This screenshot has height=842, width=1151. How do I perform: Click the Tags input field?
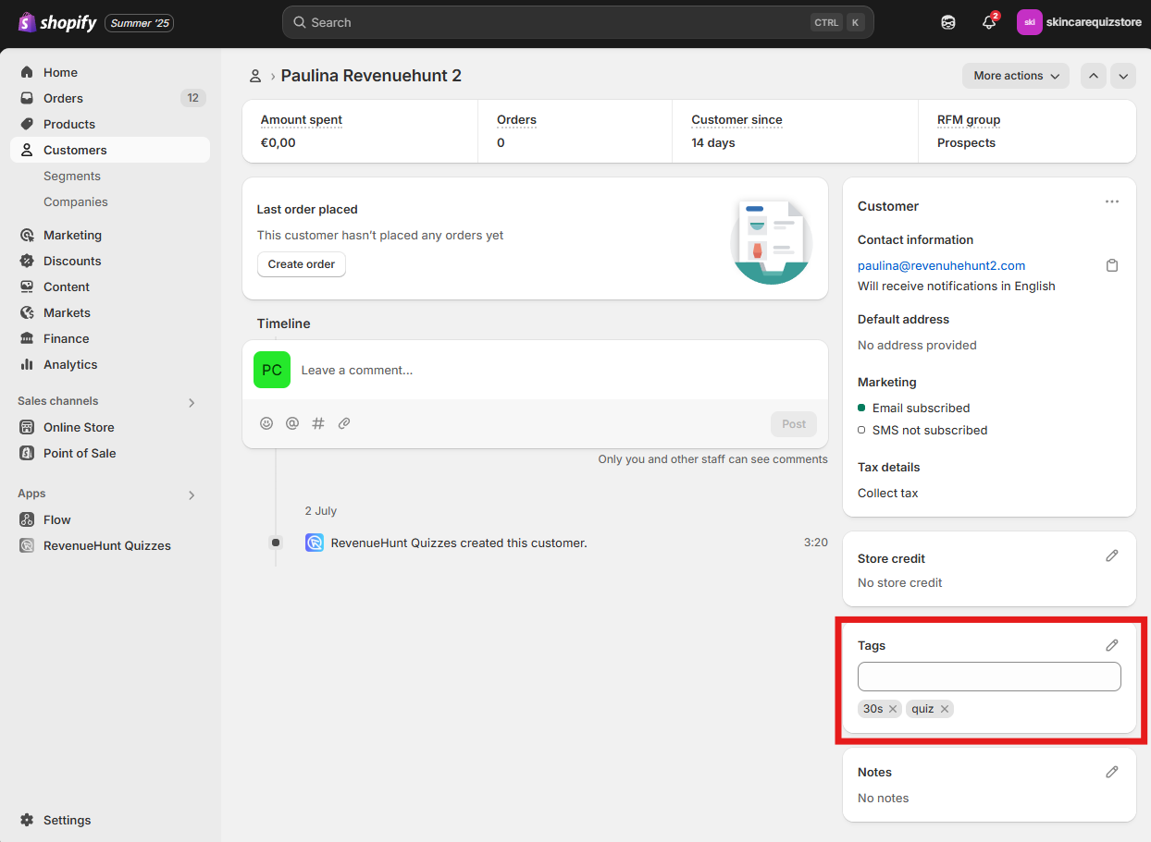pyautogui.click(x=989, y=677)
